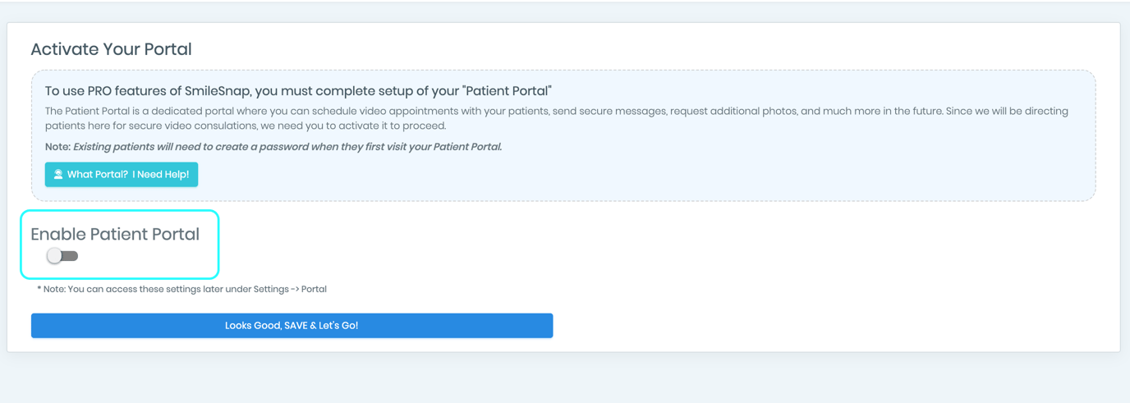Toggle the Enable Patient Portal switch
This screenshot has height=403, width=1130.
62,256
